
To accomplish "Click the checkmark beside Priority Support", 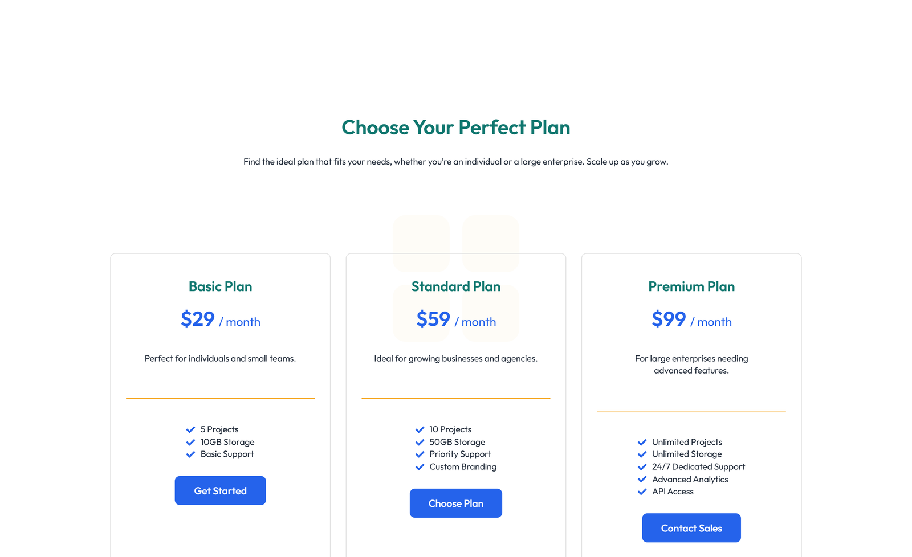I will (420, 454).
